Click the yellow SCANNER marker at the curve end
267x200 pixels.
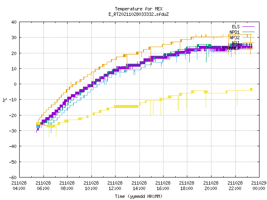click(251, 89)
